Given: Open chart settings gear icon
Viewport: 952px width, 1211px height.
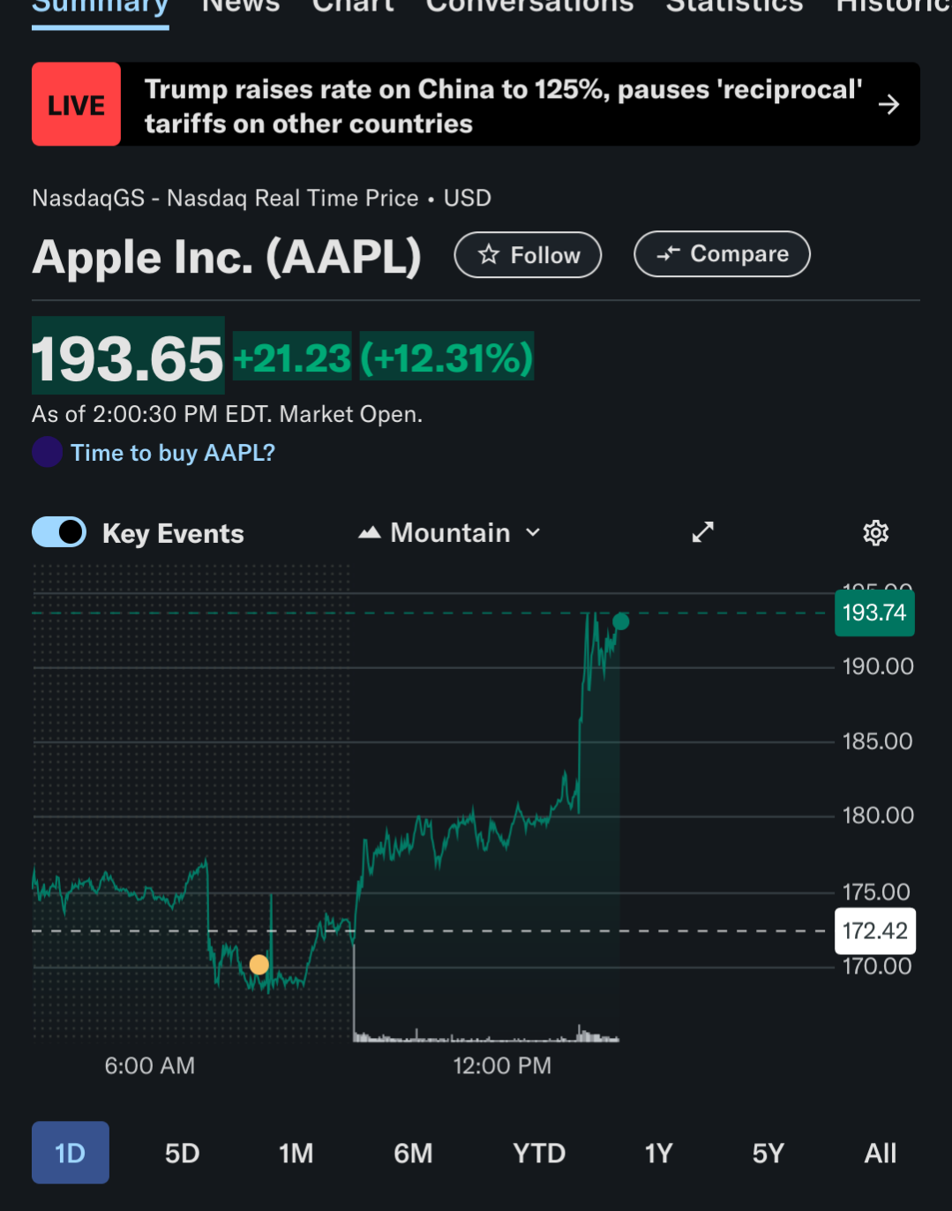Looking at the screenshot, I should point(875,533).
